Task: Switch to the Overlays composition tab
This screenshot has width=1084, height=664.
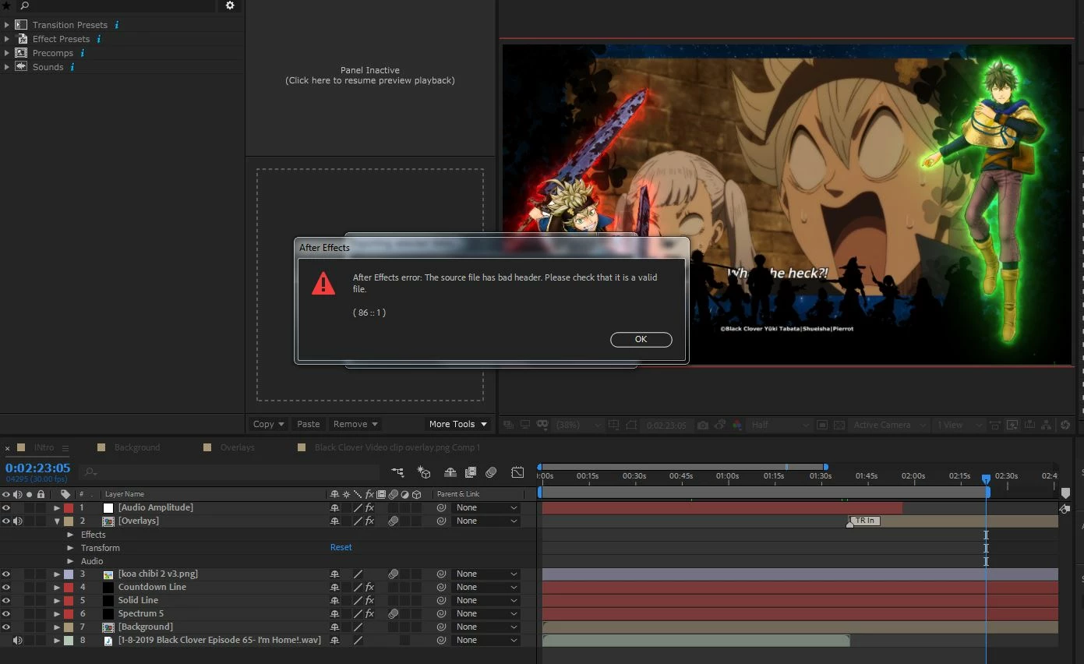Action: click(x=237, y=447)
